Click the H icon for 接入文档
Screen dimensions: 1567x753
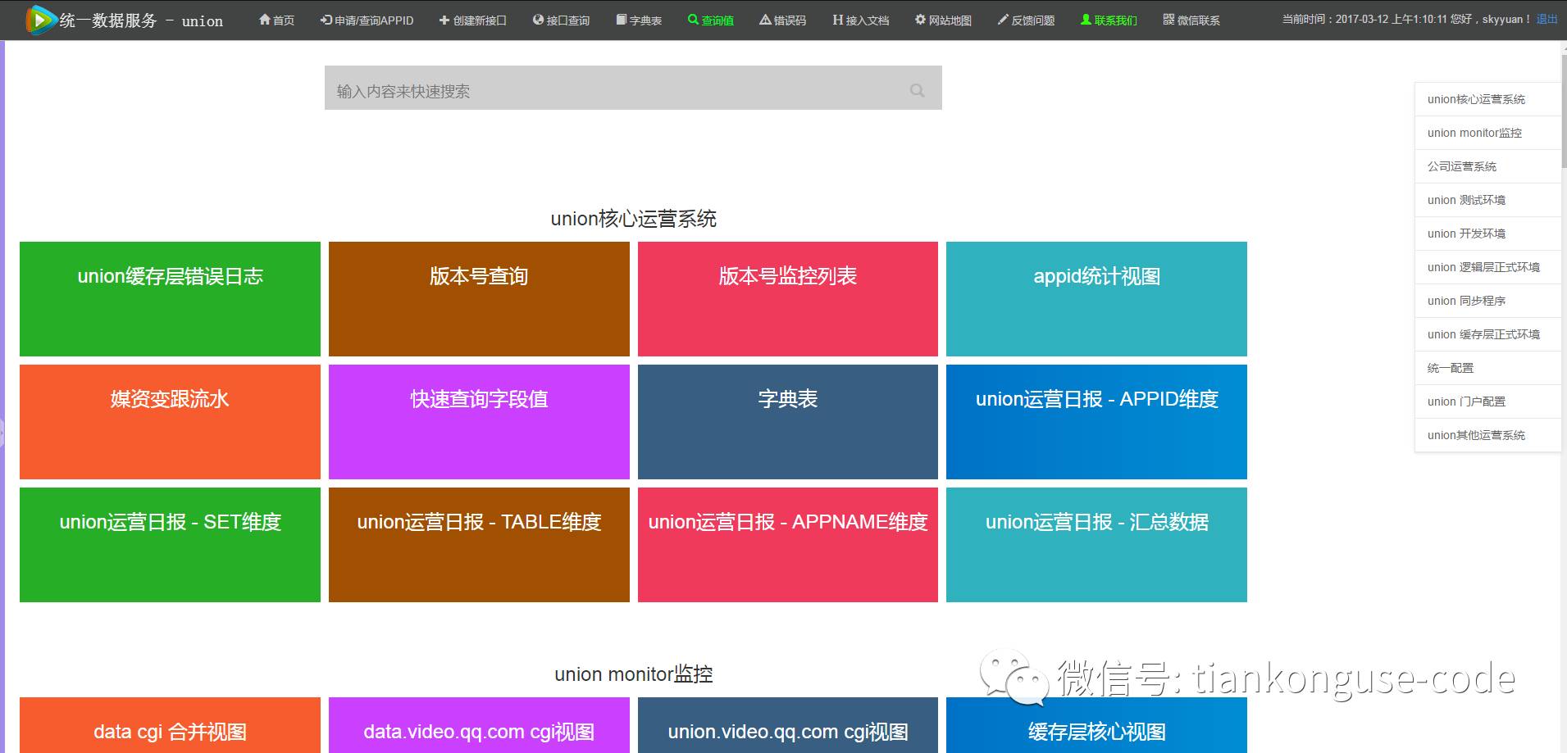point(837,20)
